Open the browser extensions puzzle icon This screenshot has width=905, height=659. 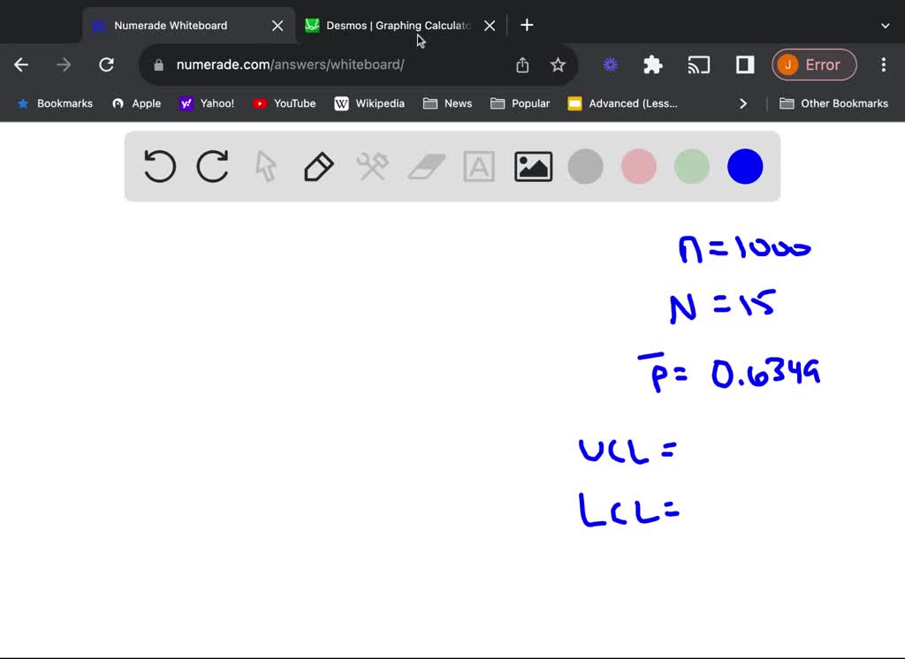652,64
